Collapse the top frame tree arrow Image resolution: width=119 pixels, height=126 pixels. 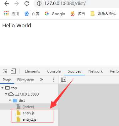point(3,88)
